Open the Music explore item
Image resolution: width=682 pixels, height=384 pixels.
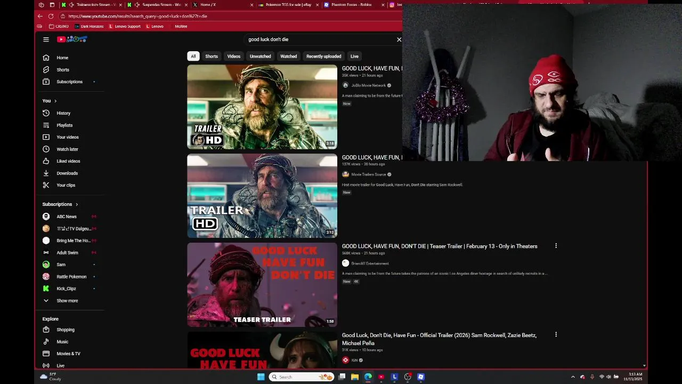[62, 342]
